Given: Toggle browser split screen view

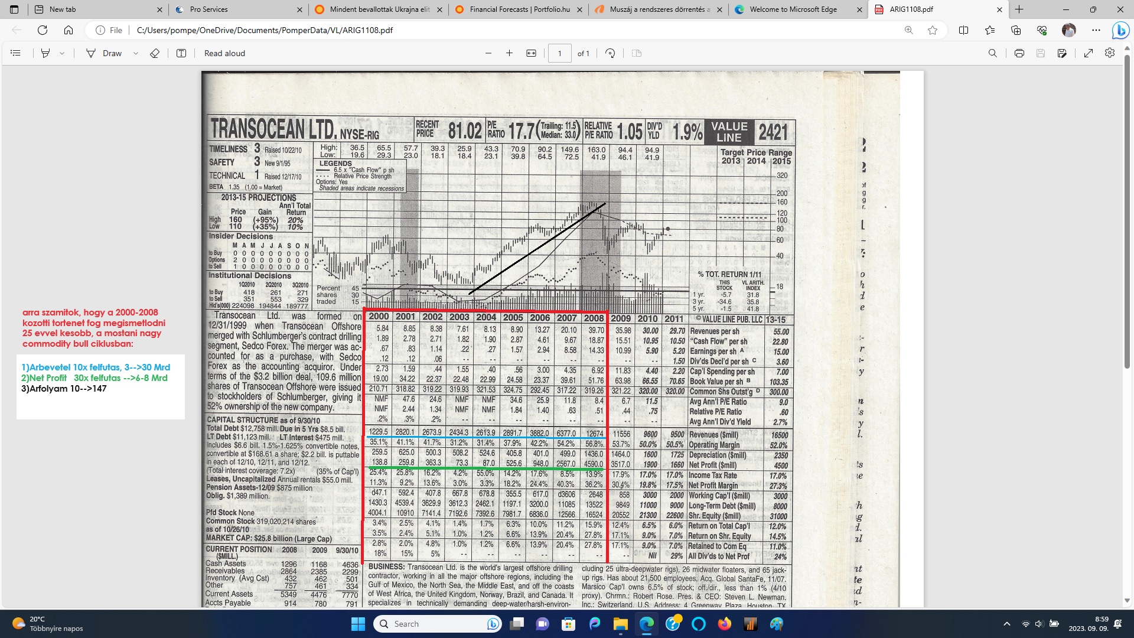Looking at the screenshot, I should 963,30.
